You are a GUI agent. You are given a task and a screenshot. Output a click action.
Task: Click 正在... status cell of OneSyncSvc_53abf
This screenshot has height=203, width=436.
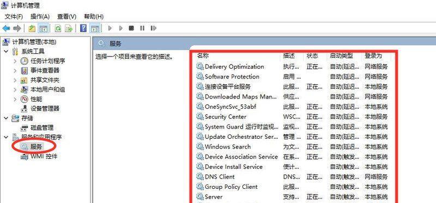tap(314, 107)
